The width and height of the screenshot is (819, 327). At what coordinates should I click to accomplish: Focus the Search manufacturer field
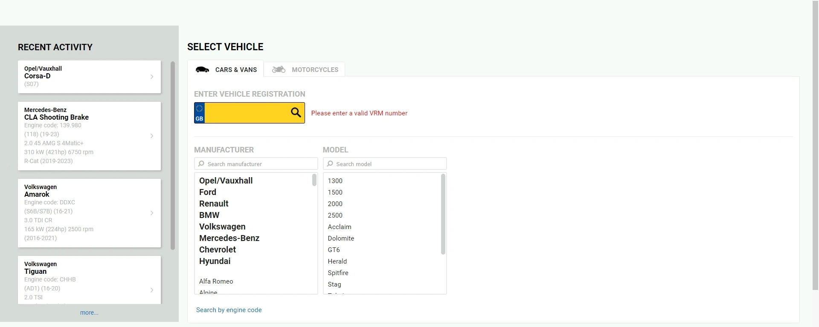[x=256, y=163]
